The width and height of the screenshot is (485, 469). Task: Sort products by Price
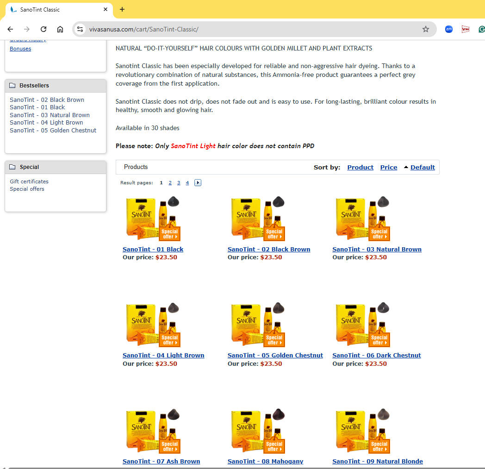click(388, 167)
